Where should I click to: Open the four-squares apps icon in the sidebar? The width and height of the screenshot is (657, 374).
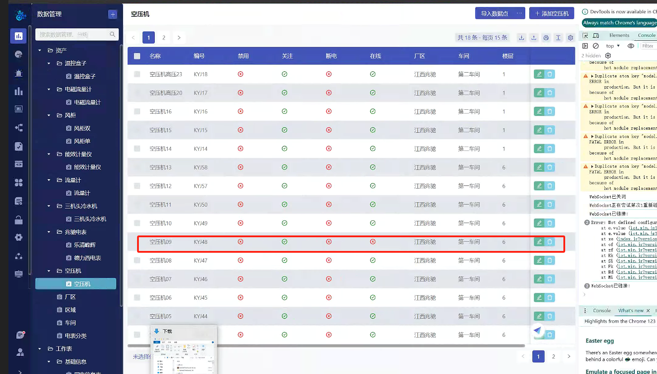[x=19, y=182]
